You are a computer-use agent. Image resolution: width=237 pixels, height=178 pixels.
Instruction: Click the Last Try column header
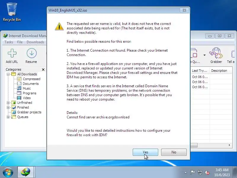click(200, 71)
